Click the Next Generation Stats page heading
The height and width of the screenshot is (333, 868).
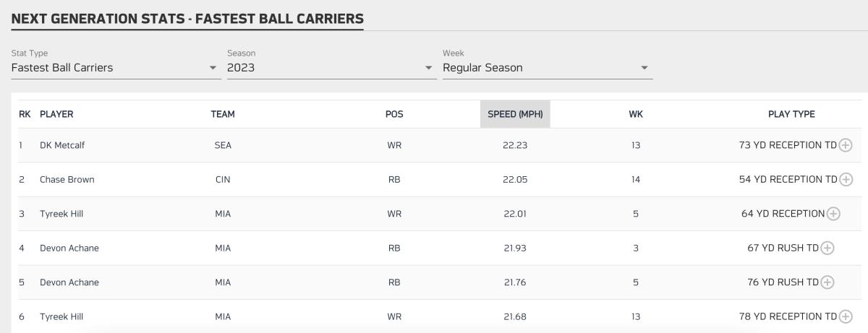point(187,18)
